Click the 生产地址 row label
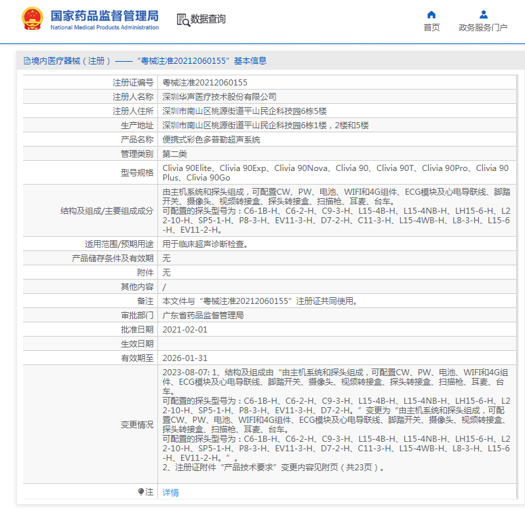 tap(137, 126)
